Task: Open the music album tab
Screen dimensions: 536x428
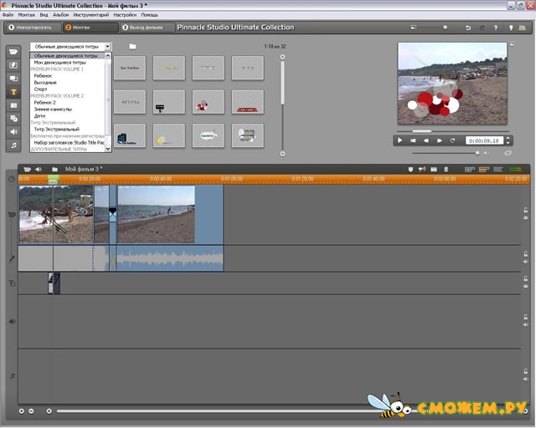Action: 13,145
